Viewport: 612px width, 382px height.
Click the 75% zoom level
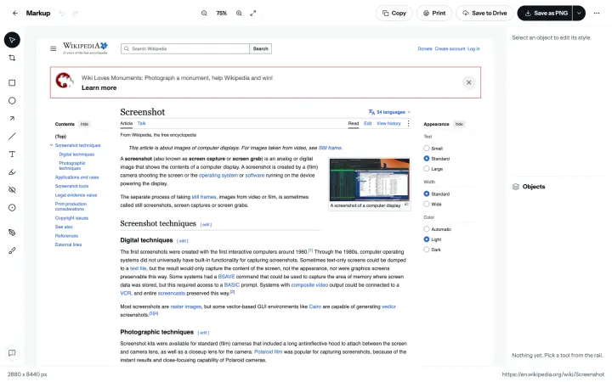click(x=221, y=13)
